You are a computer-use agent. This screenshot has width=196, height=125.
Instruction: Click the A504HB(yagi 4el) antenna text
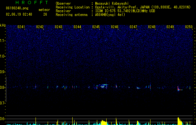[110, 15]
